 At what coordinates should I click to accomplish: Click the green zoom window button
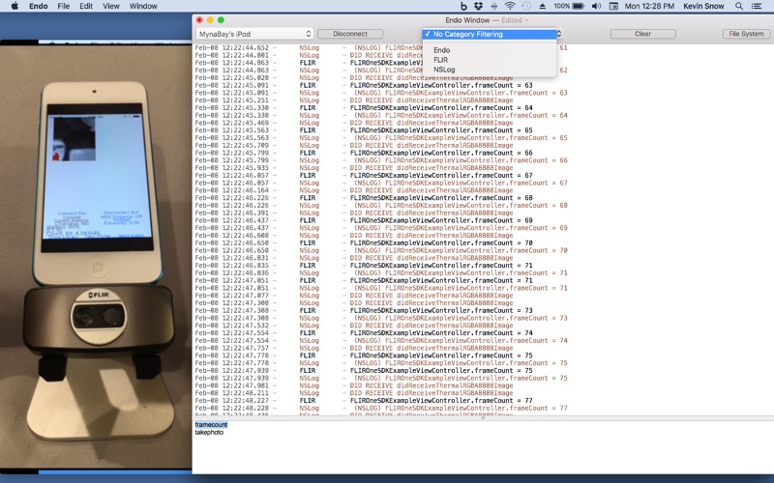(x=222, y=20)
